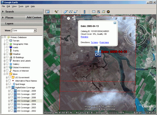The width and height of the screenshot is (157, 115).
Task: Expand the Places panel triangle
Action: coord(3,17)
